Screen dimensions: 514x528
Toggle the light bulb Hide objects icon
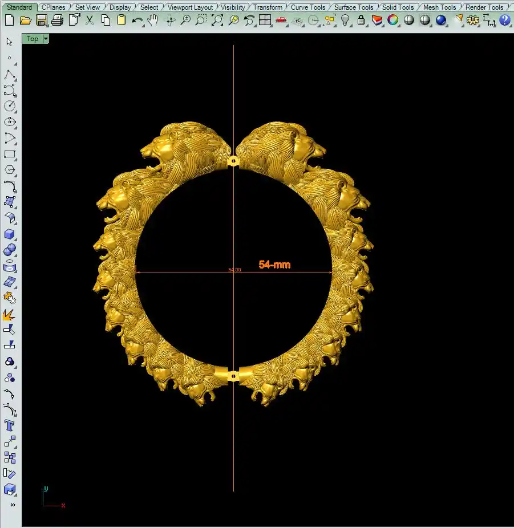pyautogui.click(x=345, y=20)
